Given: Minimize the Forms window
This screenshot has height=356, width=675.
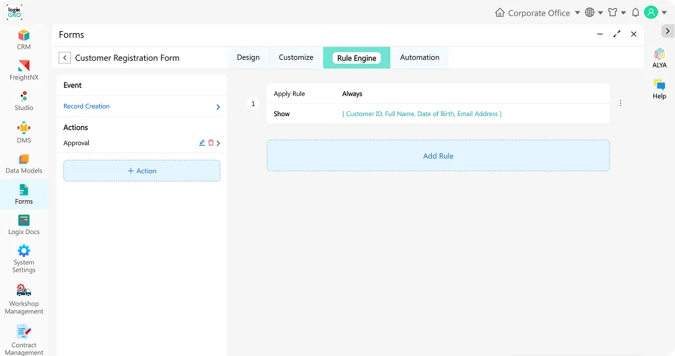Looking at the screenshot, I should pos(600,34).
